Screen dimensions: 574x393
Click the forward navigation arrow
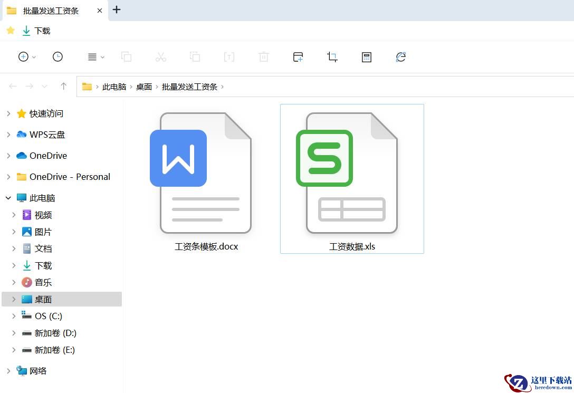30,87
